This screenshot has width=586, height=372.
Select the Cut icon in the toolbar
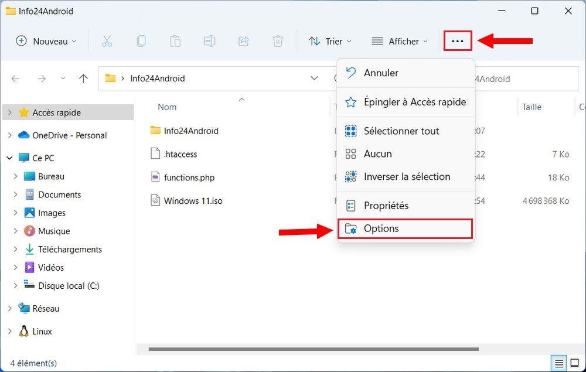[107, 41]
